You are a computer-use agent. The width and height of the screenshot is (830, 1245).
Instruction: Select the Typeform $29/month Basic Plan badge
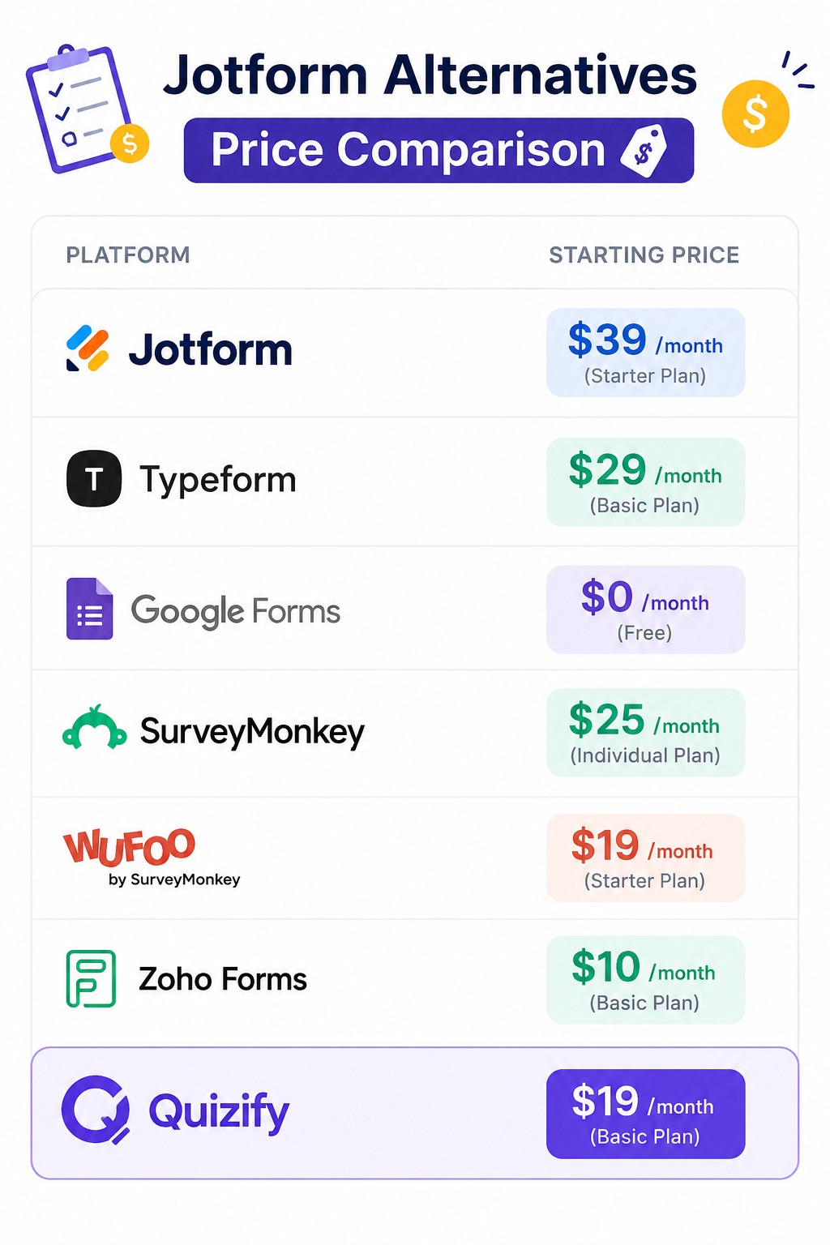645,482
